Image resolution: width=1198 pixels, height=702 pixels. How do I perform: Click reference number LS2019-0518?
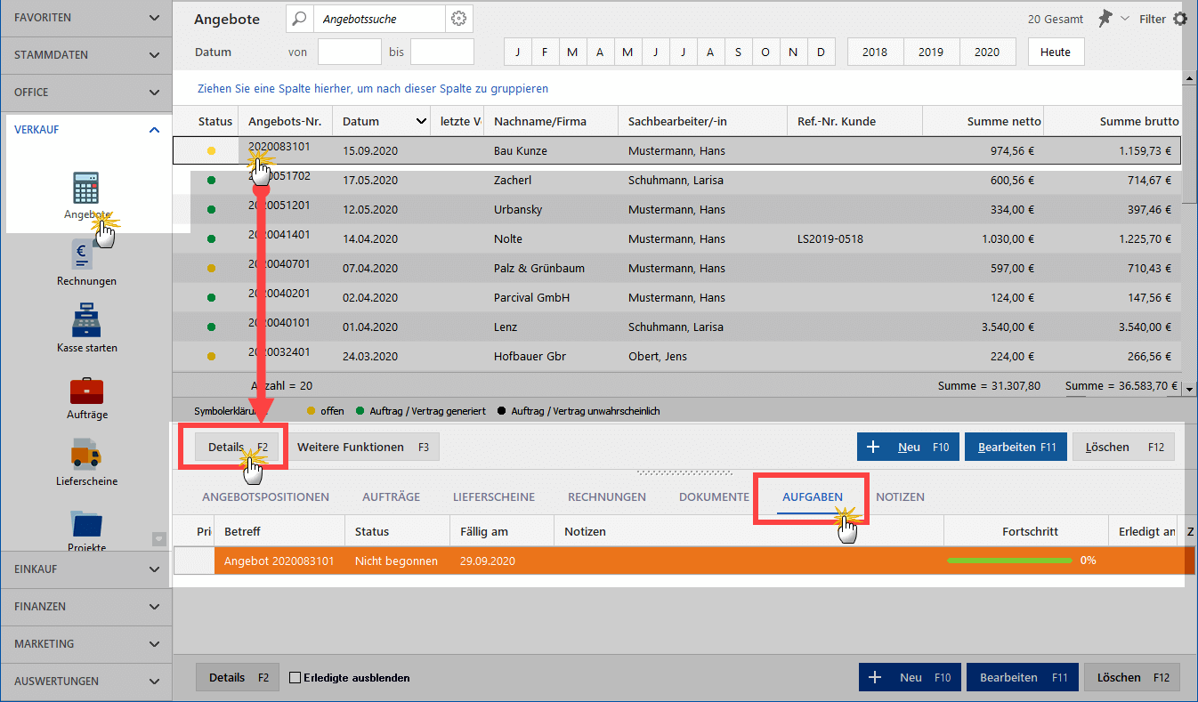point(830,239)
